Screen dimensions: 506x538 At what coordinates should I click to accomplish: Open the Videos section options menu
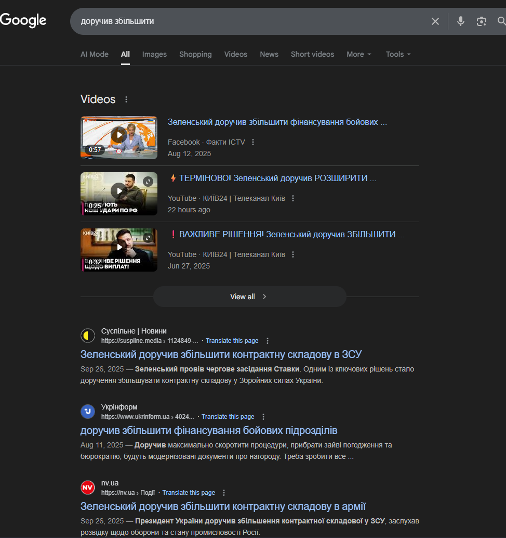coord(126,99)
